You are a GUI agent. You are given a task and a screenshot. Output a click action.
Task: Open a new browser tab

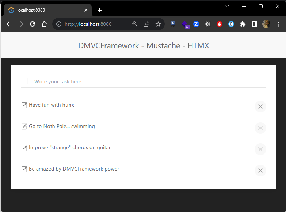tap(100, 10)
